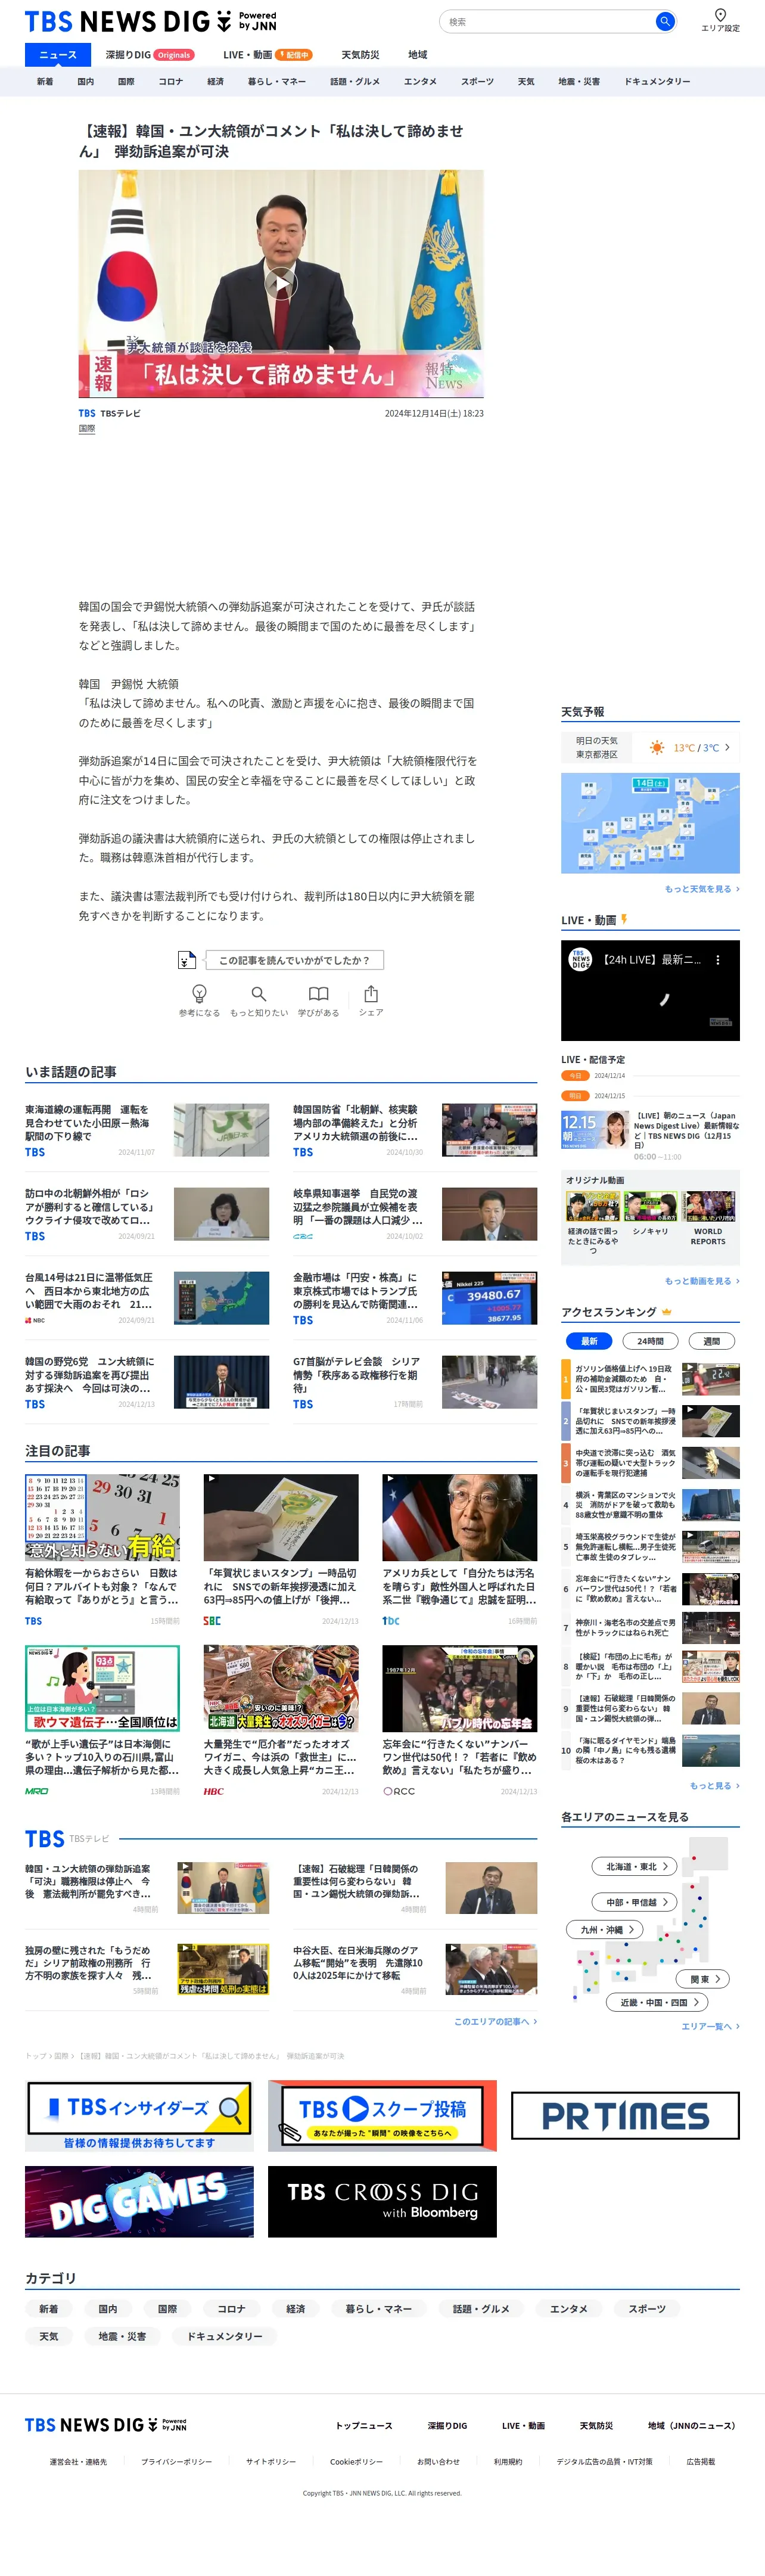Viewport: 765px width, 2576px height.
Task: Open the TBS CROSS DIG Bloomberg banner
Action: 382,2201
